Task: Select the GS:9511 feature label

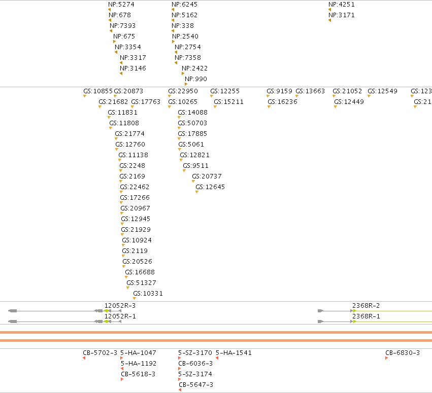Action: pos(195,166)
